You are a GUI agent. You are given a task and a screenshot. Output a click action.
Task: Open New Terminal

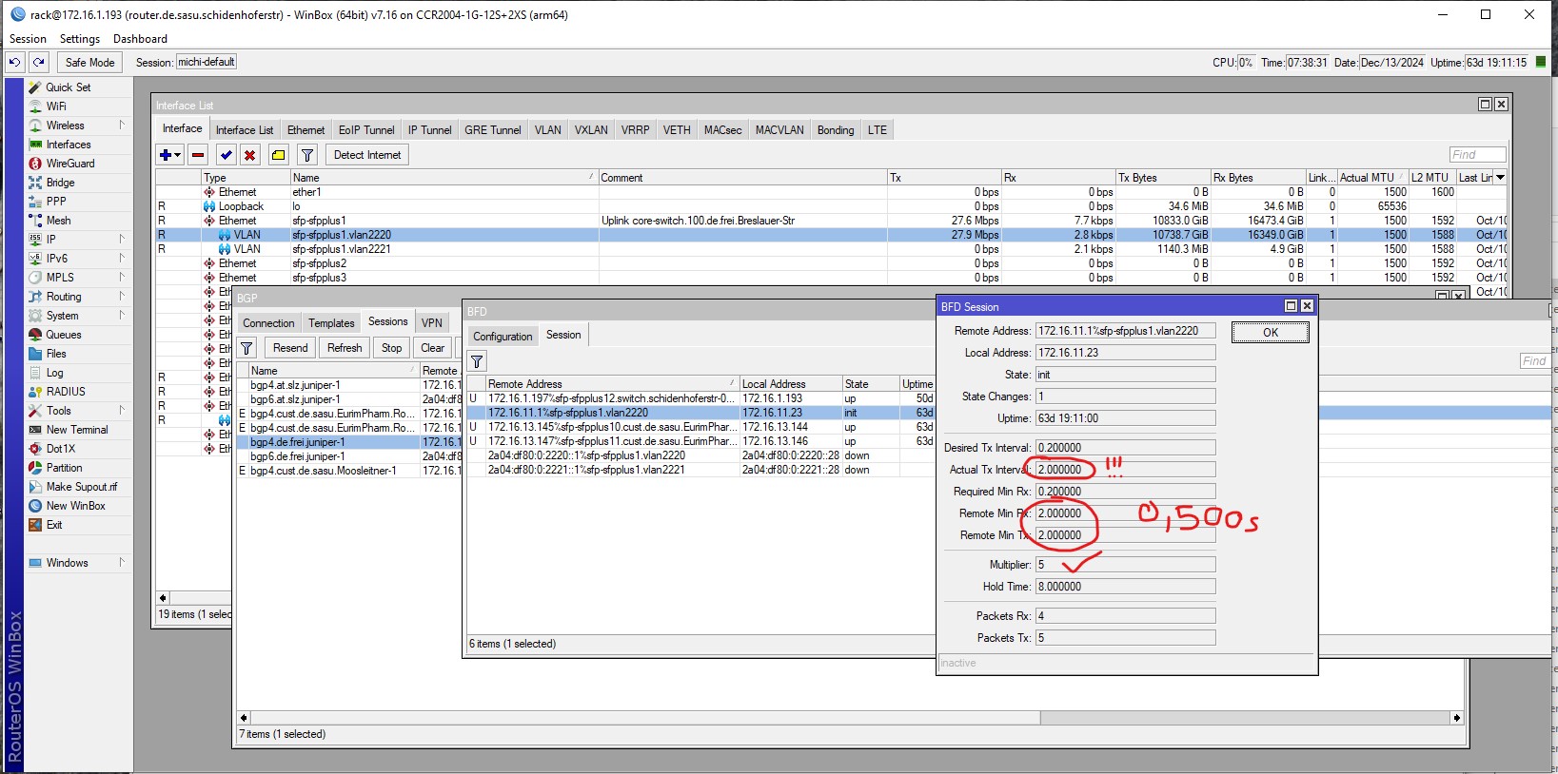click(x=77, y=429)
